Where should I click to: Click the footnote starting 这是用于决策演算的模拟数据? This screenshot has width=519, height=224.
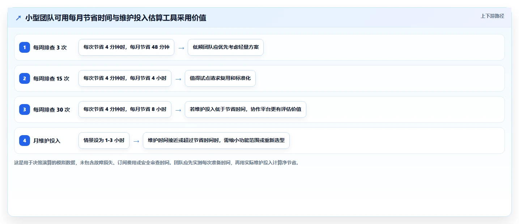(157, 163)
